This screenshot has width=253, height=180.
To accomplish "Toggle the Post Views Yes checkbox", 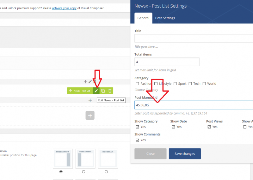I will 209,127.
